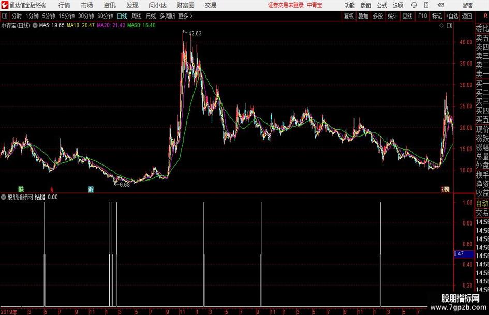Screen dimensions: 489x315
Task: Click the 统计 statistics button
Action: [392, 16]
